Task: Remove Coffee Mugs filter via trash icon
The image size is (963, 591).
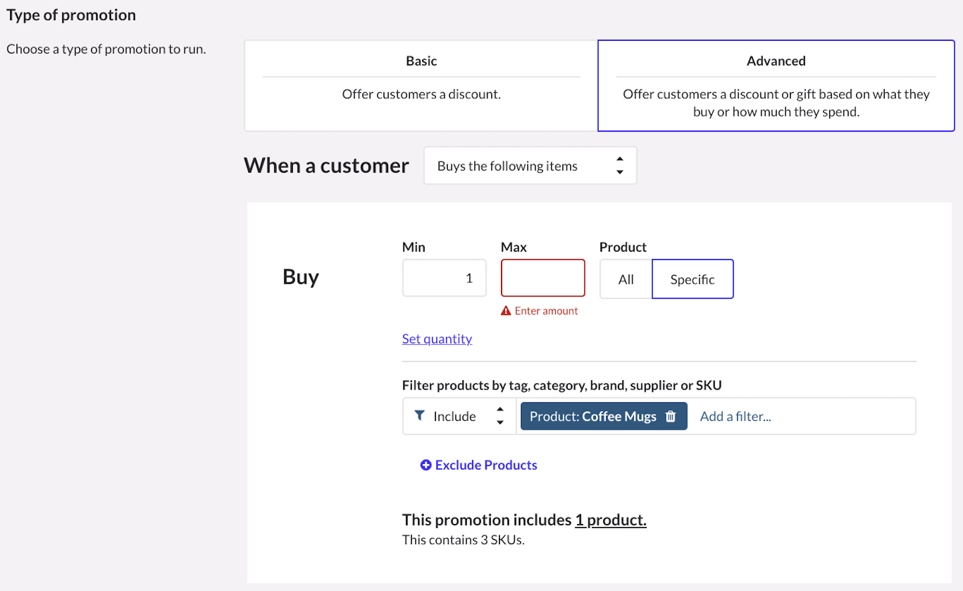Action: [x=671, y=416]
